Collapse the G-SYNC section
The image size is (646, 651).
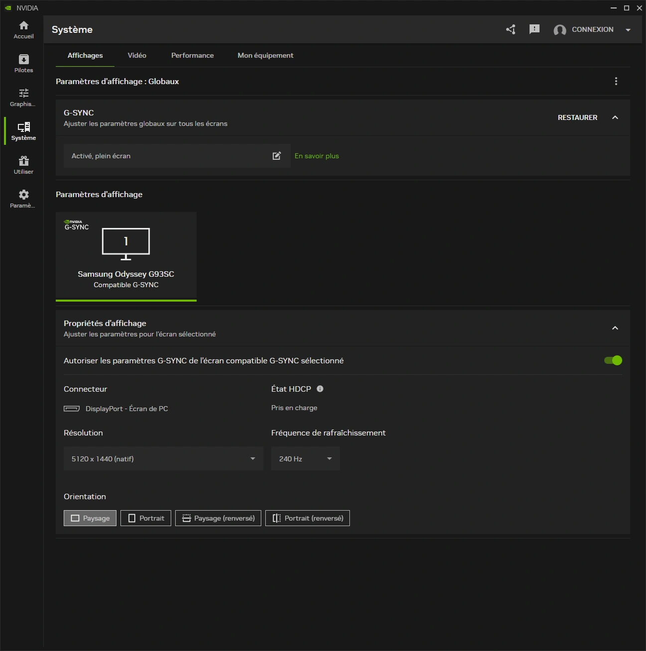pyautogui.click(x=615, y=117)
